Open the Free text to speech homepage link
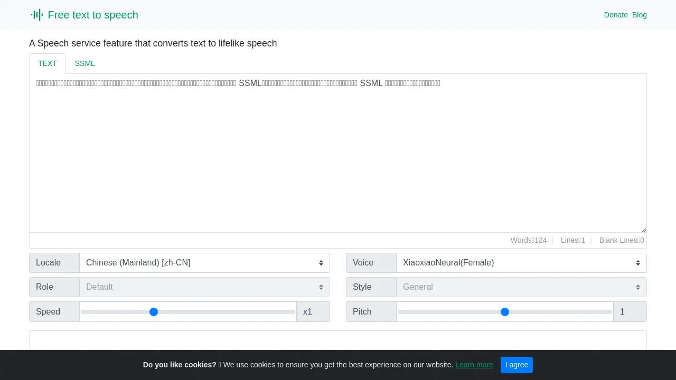This screenshot has height=380, width=676. tap(93, 15)
